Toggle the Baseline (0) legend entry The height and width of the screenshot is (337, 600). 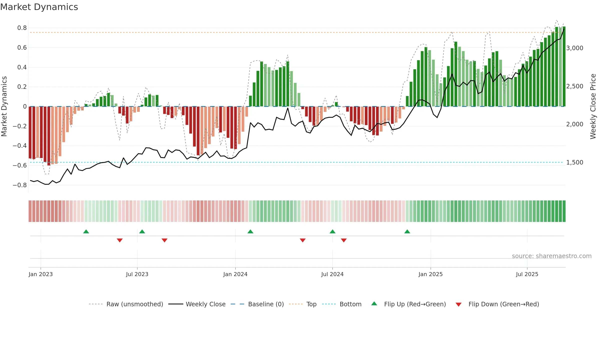(257, 304)
